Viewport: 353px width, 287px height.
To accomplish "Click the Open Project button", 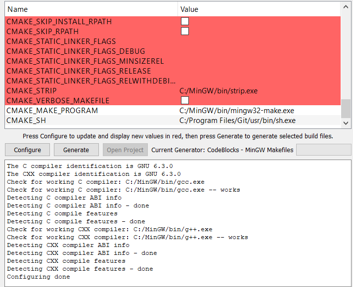I will (x=126, y=150).
